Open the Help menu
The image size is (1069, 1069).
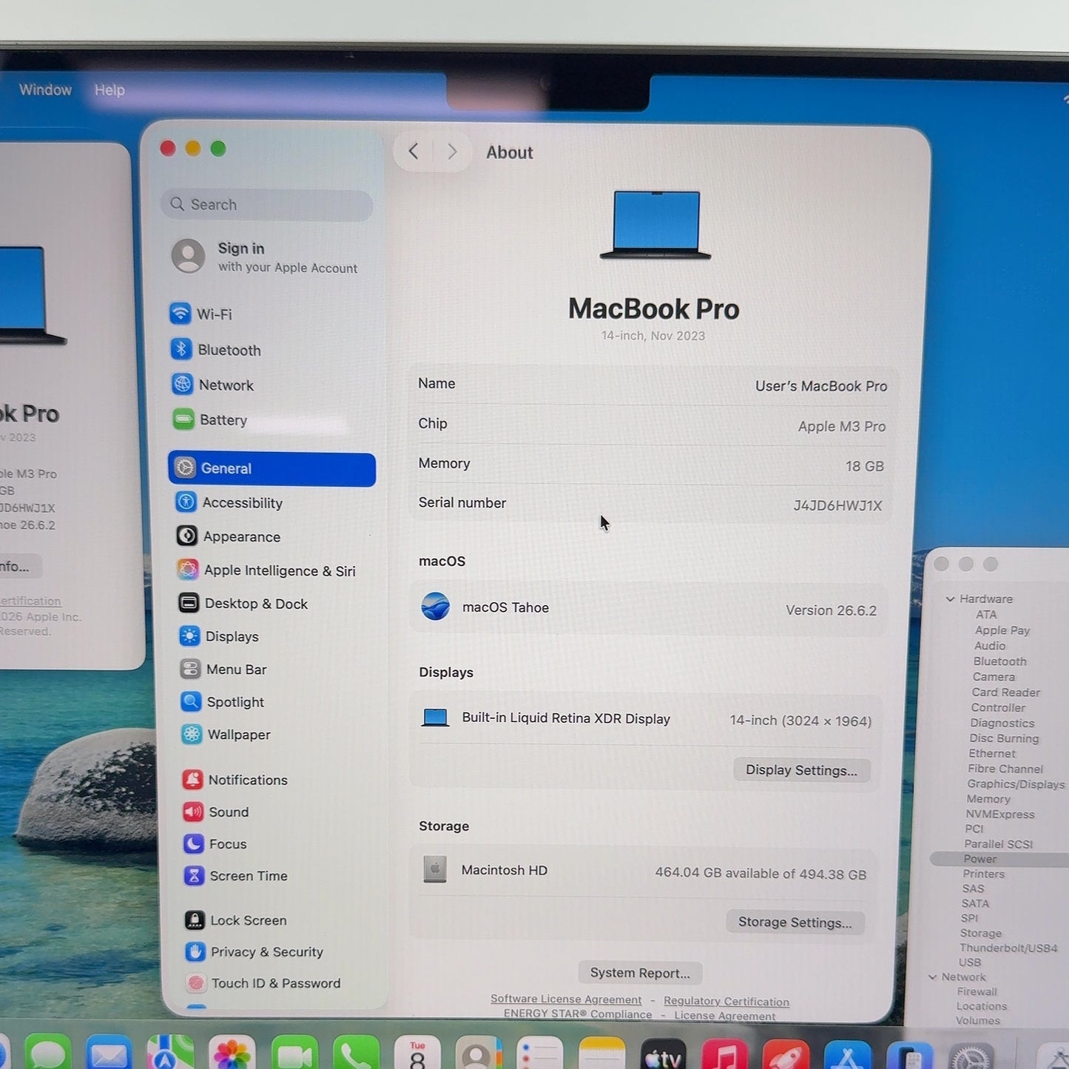tap(109, 90)
